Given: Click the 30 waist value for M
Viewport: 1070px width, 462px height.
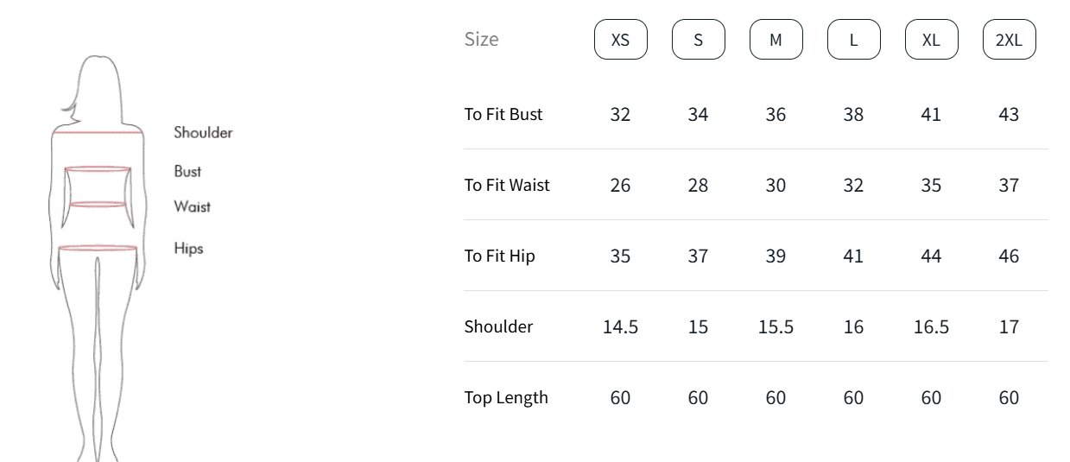Looking at the screenshot, I should [776, 185].
